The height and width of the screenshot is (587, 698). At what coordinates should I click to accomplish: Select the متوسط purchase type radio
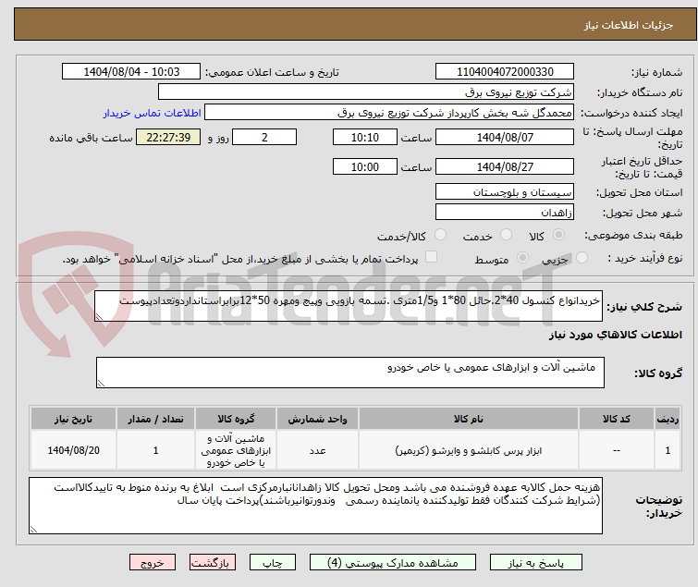point(522,258)
